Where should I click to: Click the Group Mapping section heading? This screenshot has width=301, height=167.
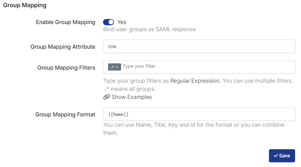[25, 5]
